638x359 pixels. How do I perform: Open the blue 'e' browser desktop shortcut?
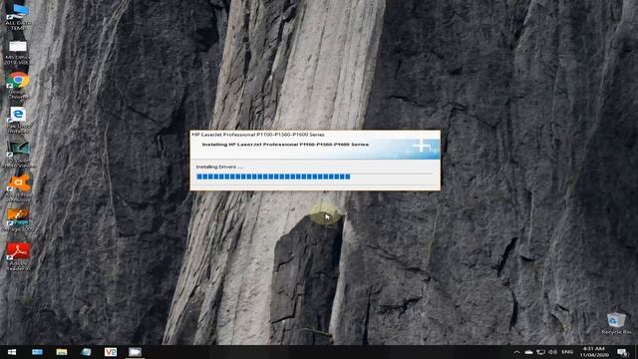point(18,120)
